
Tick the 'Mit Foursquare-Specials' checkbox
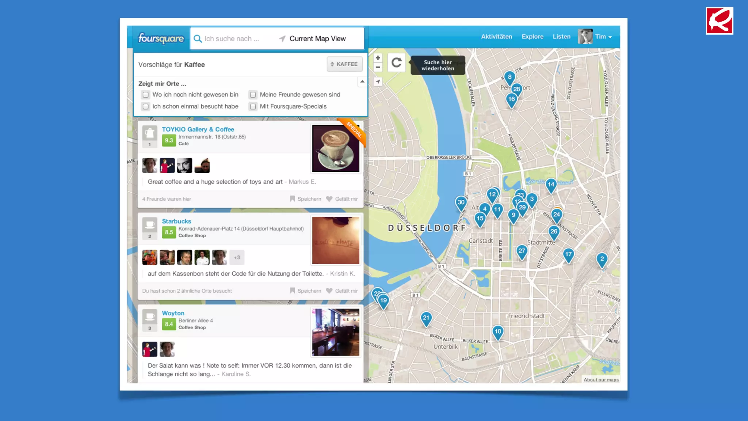[x=253, y=106]
